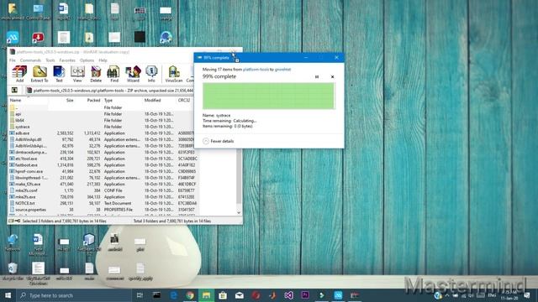Collapse the dialog with Fewer details
The image size is (538, 302).
point(219,141)
